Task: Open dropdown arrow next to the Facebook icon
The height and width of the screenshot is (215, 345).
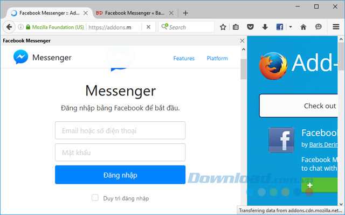Action: [x=291, y=27]
